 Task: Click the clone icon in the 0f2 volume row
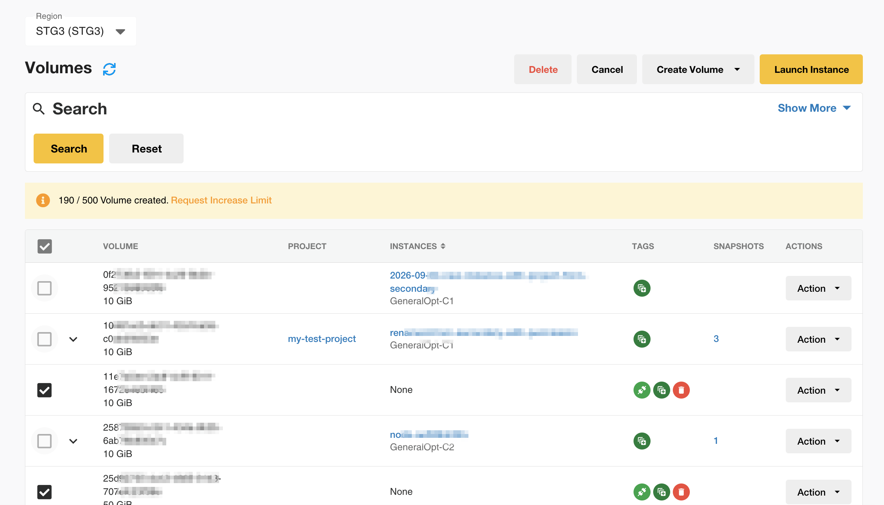pos(642,288)
